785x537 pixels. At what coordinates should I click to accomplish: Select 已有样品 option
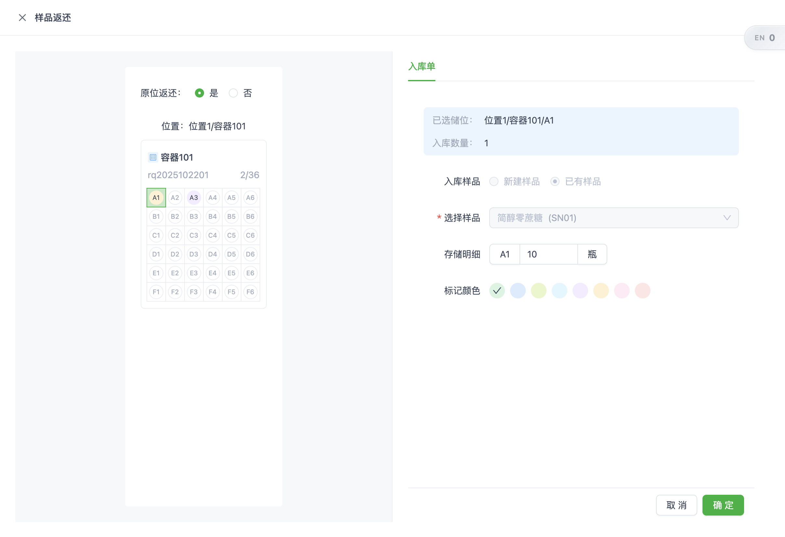[555, 181]
